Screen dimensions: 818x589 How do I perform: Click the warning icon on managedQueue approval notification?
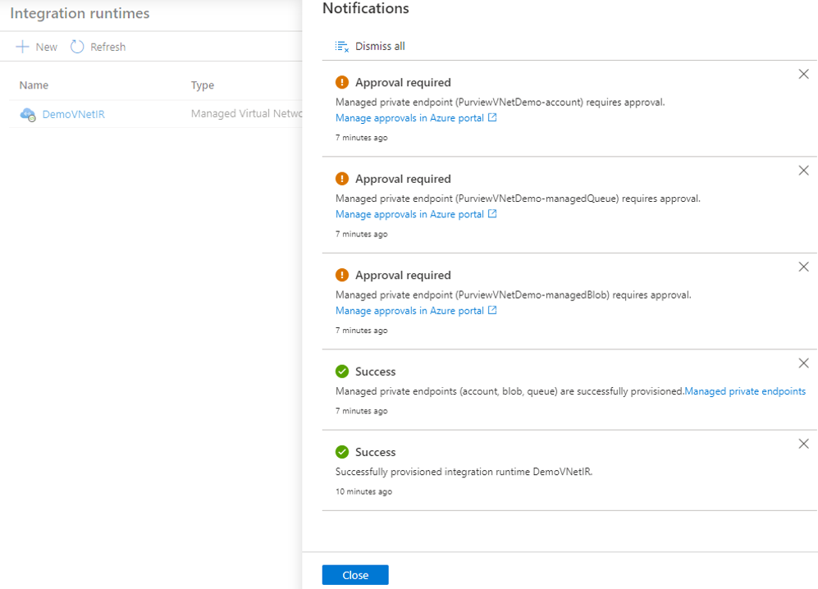(342, 179)
